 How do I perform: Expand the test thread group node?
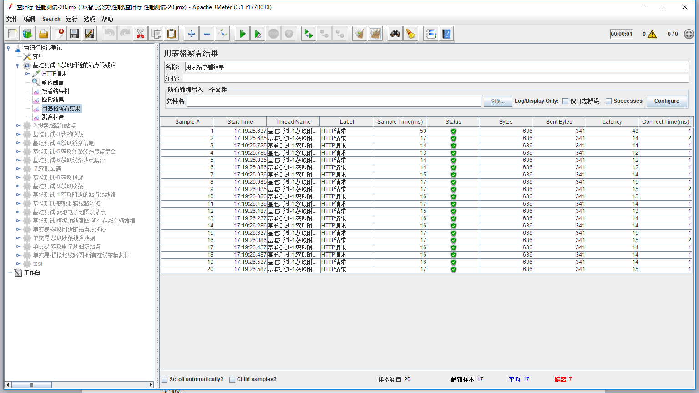[x=18, y=264]
